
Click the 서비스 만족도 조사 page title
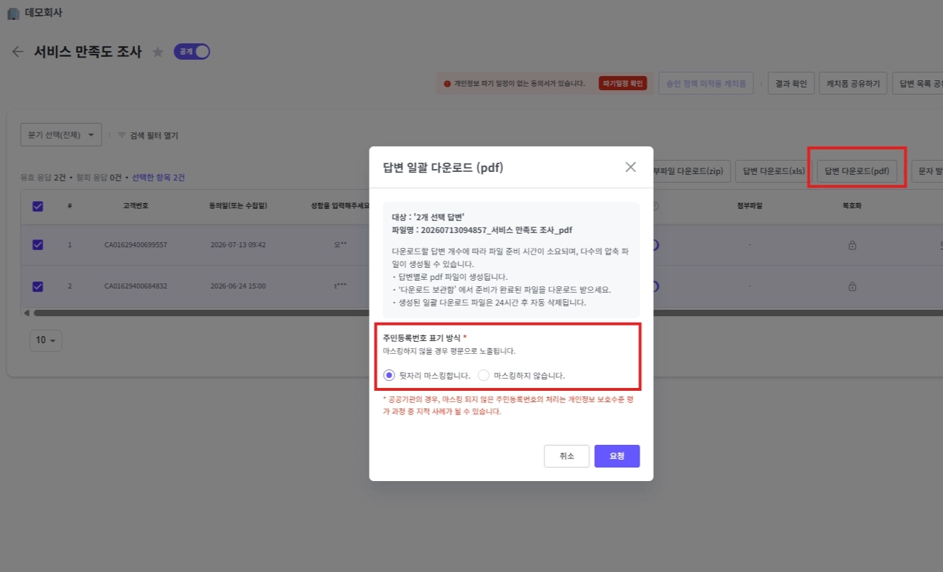point(88,52)
